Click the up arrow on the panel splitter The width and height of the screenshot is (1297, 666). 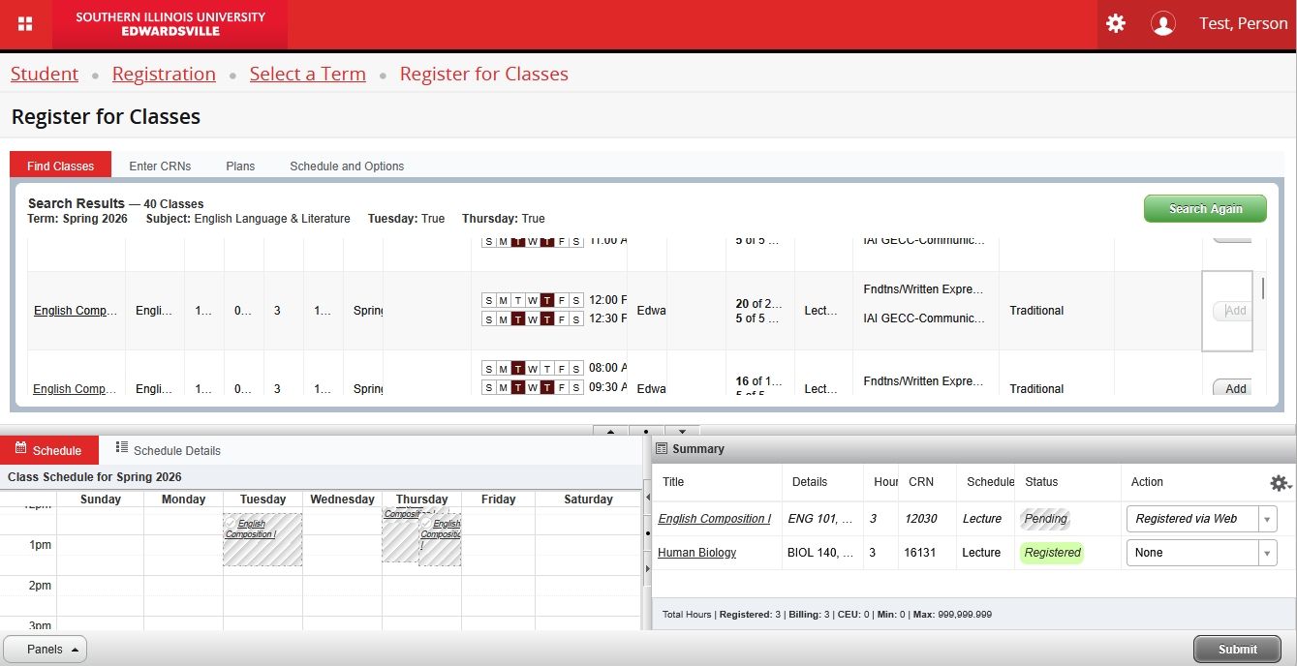click(x=610, y=431)
